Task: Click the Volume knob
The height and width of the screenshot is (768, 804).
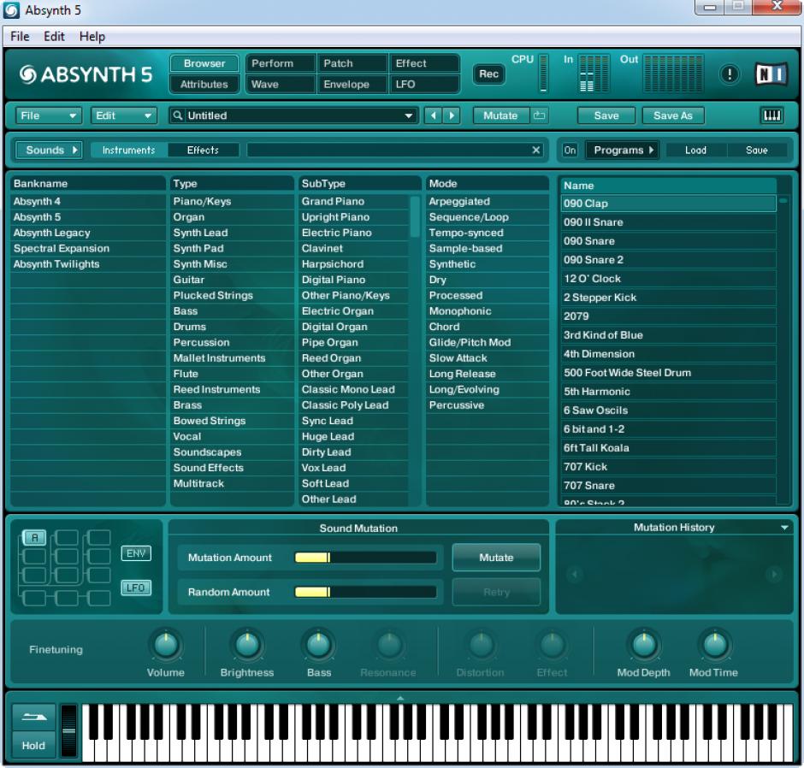Action: coord(166,645)
